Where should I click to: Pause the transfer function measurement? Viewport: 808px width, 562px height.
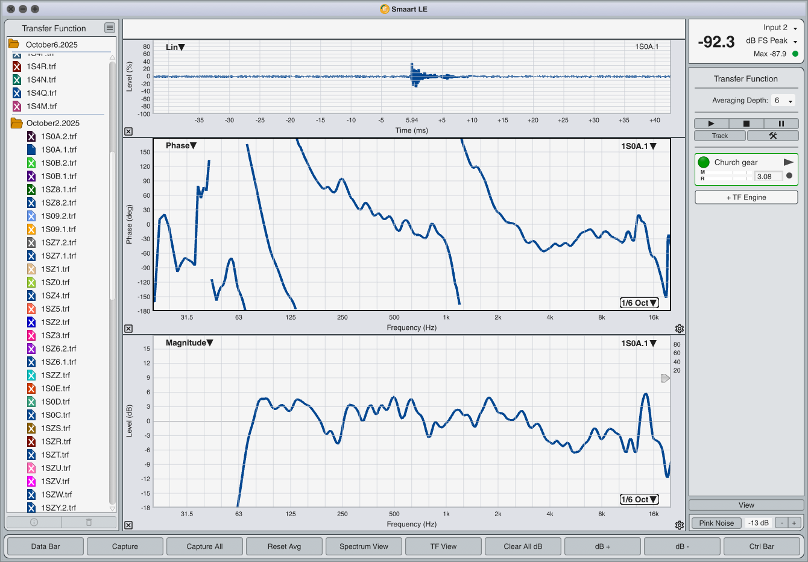[781, 124]
